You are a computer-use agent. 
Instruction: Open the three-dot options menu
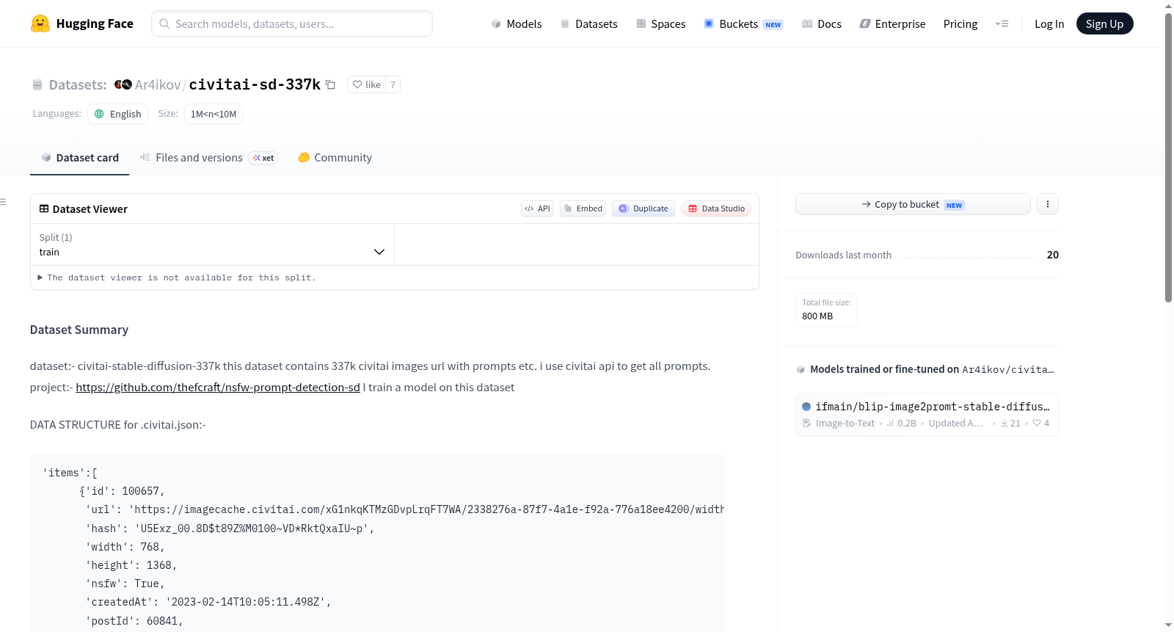1048,204
